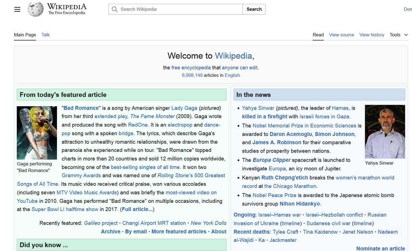Open More featured articles link
412x251 pixels.
point(179,231)
